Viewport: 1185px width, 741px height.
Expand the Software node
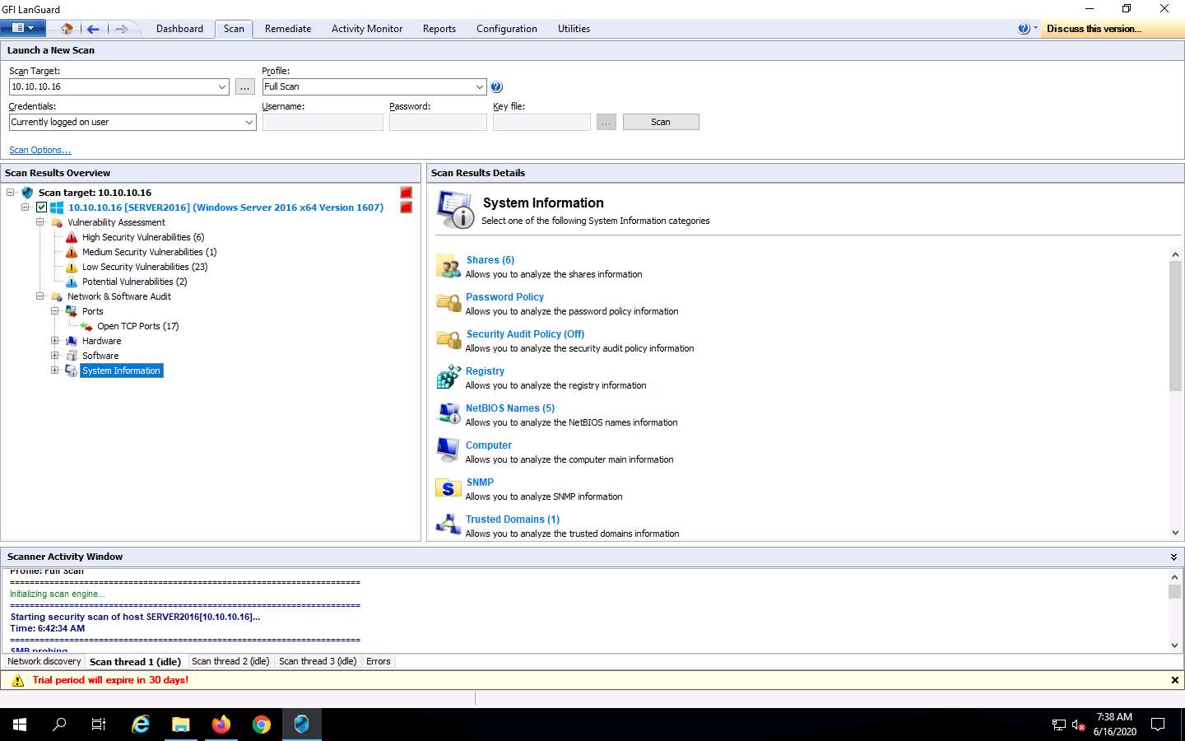tap(54, 356)
